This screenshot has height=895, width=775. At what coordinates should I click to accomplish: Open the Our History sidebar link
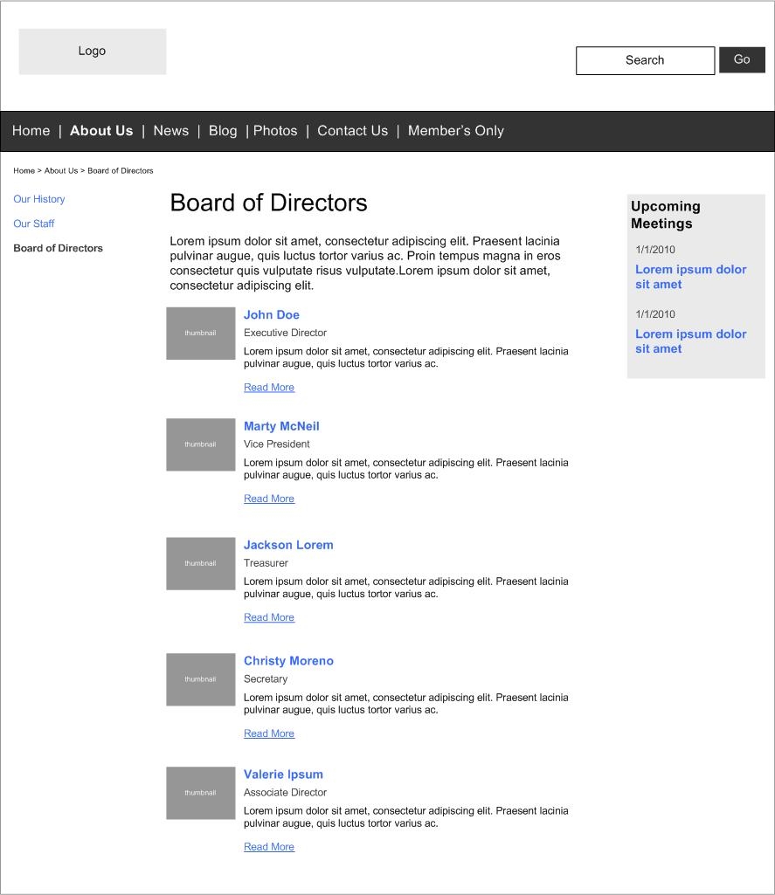pos(39,199)
